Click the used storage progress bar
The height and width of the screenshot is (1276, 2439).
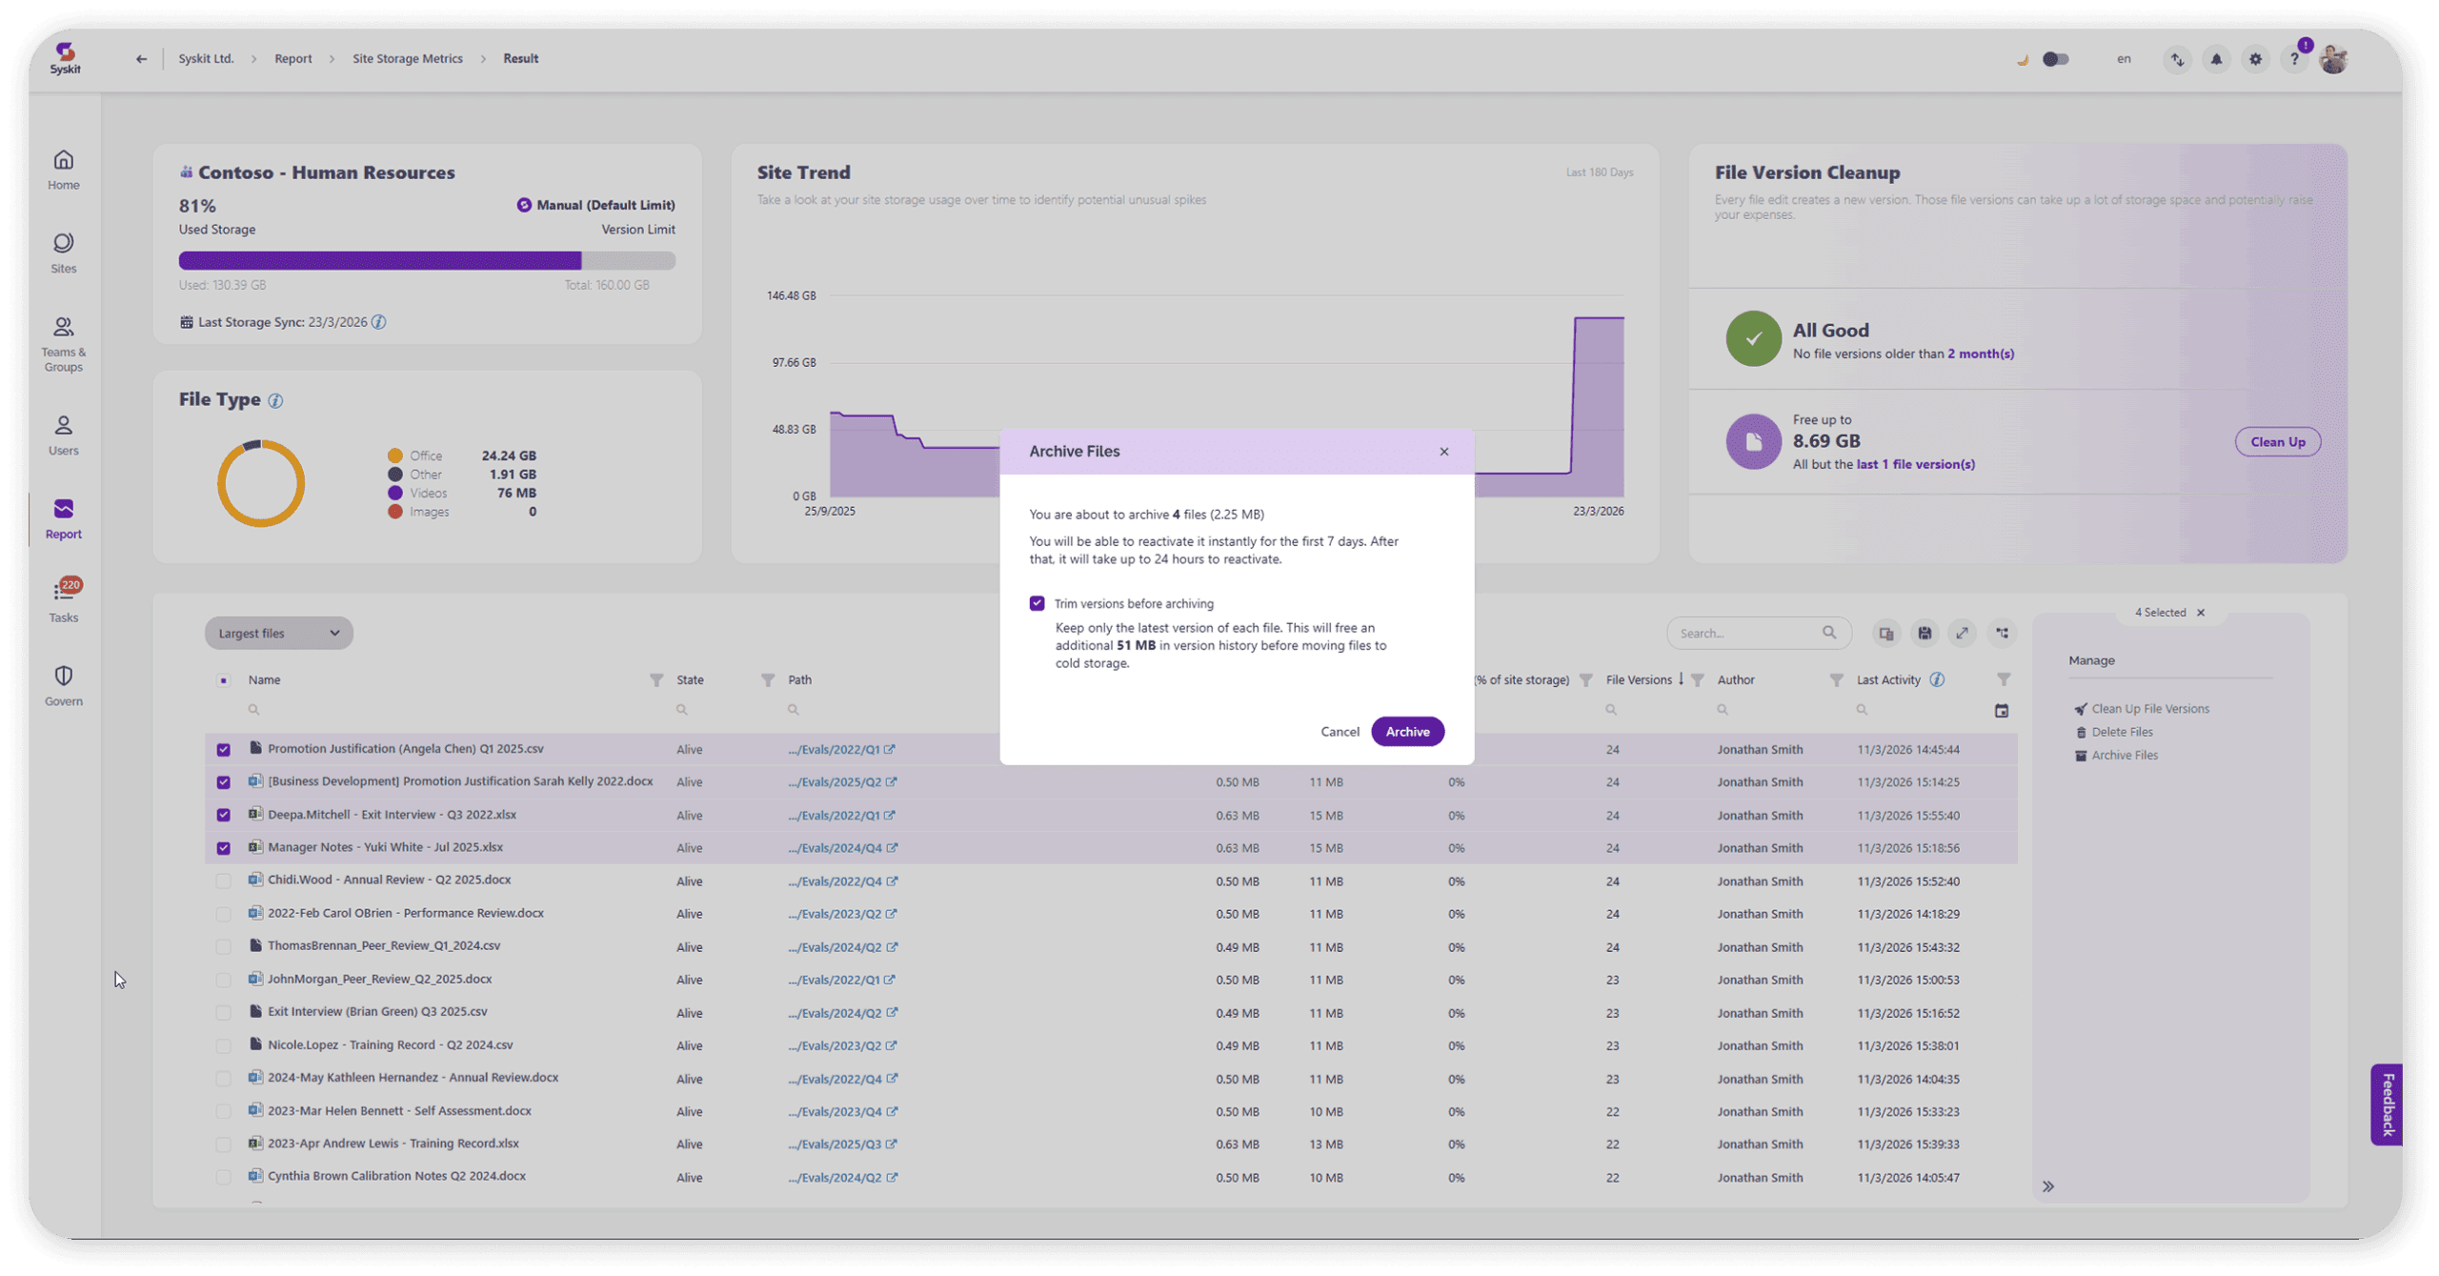[x=427, y=260]
